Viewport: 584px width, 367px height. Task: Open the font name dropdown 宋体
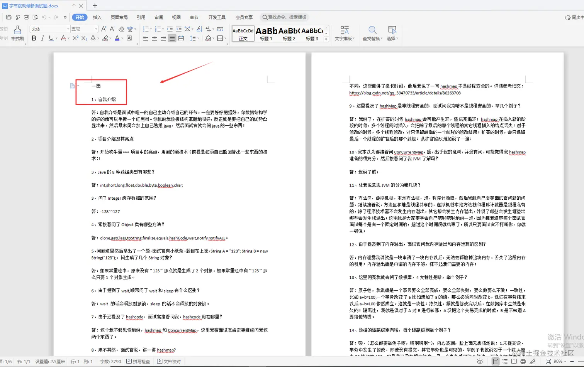click(x=68, y=29)
